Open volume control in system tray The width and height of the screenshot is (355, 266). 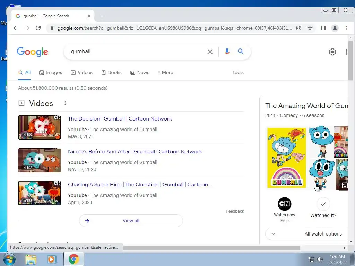tap(320, 259)
